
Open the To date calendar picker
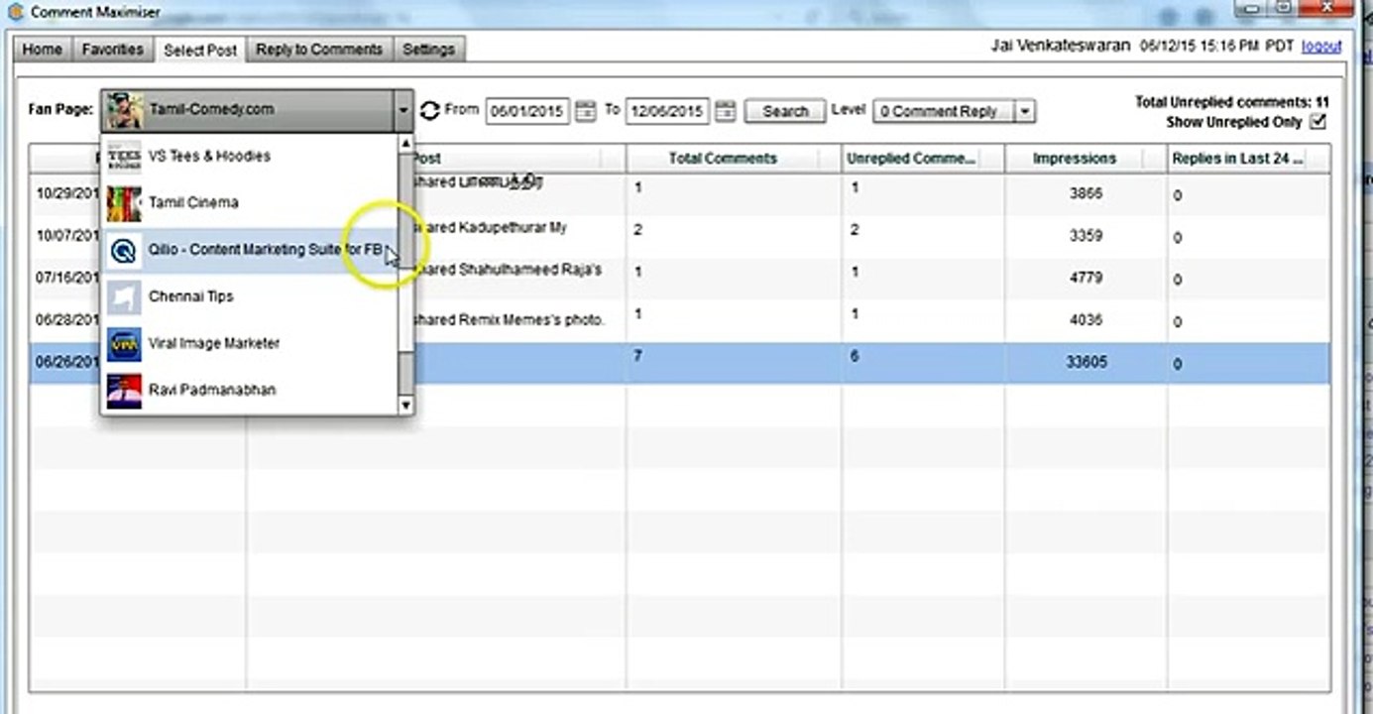point(726,111)
